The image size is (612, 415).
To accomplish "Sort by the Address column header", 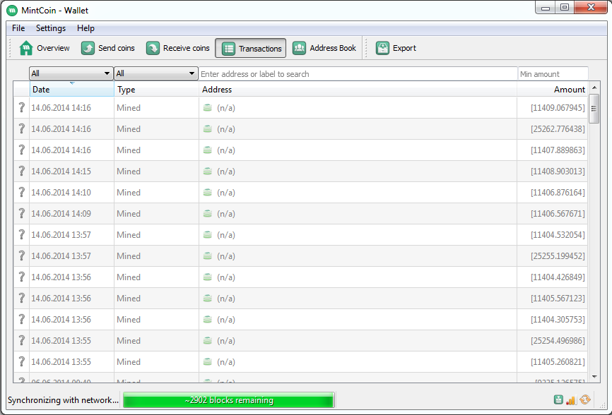I will click(358, 89).
